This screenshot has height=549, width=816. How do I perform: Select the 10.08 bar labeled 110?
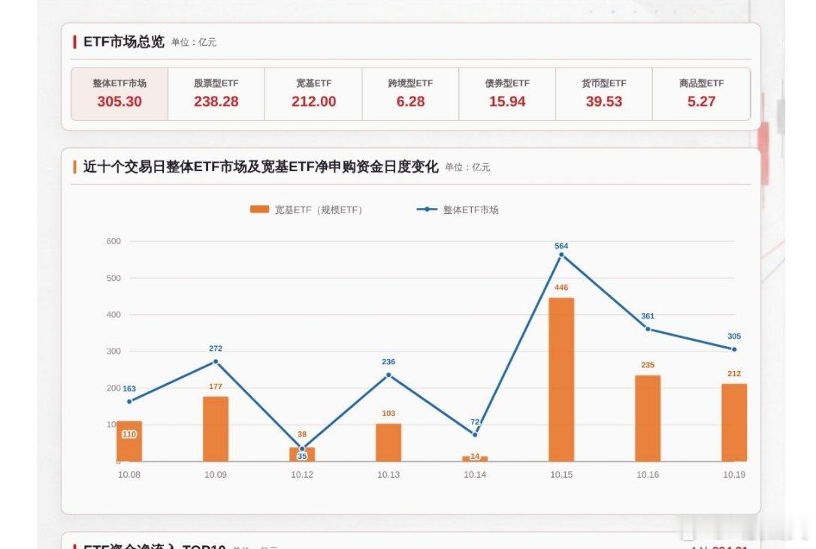(129, 442)
